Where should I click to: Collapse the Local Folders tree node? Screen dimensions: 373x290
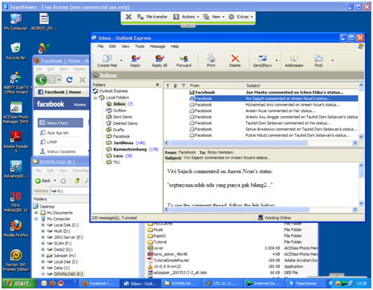pyautogui.click(x=95, y=98)
